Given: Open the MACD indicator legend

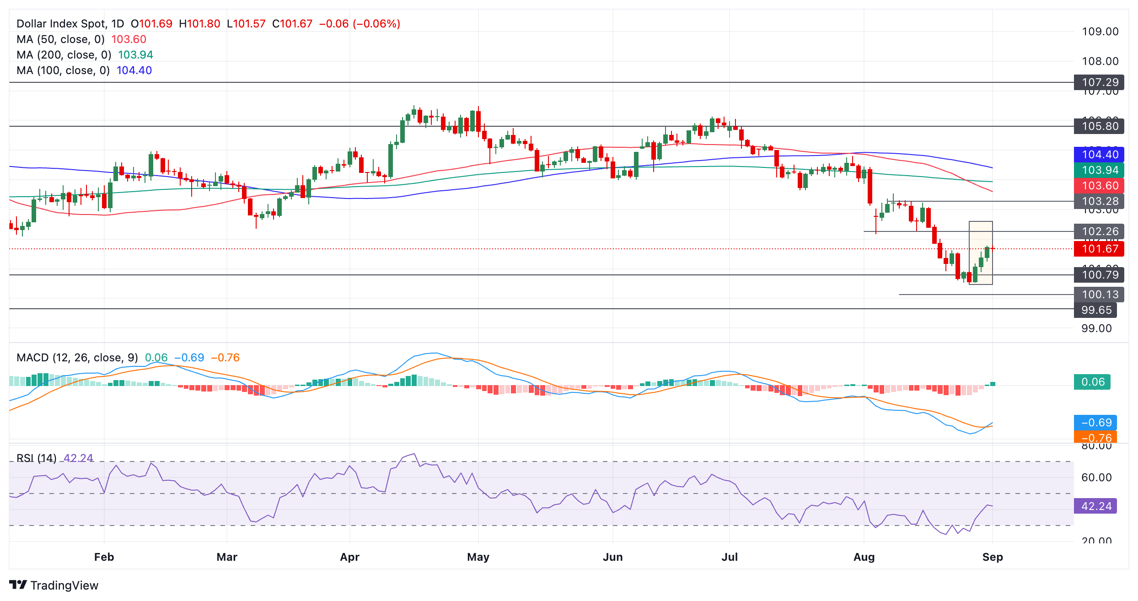Looking at the screenshot, I should [x=128, y=358].
